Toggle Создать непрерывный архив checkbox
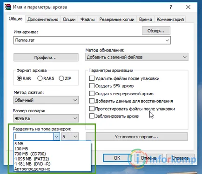This screenshot has width=202, height=174. [92, 93]
